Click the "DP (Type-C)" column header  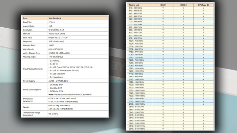[x=203, y=5]
